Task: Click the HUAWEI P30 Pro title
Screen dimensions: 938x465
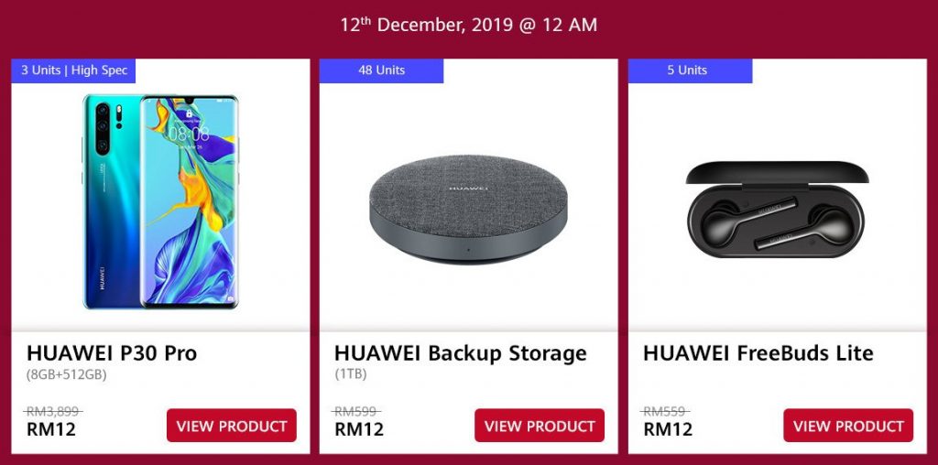Action: [112, 353]
